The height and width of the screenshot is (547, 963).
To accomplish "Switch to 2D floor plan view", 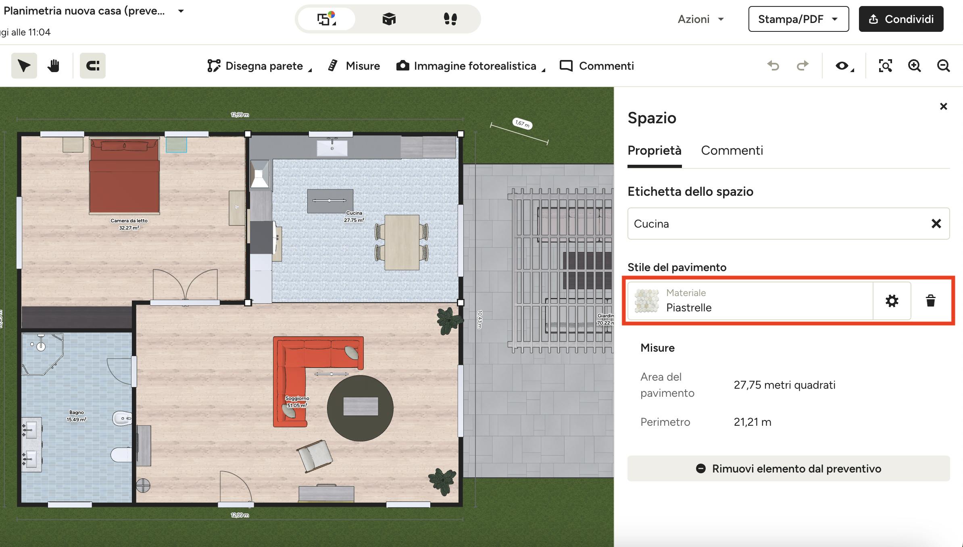I will tap(326, 19).
